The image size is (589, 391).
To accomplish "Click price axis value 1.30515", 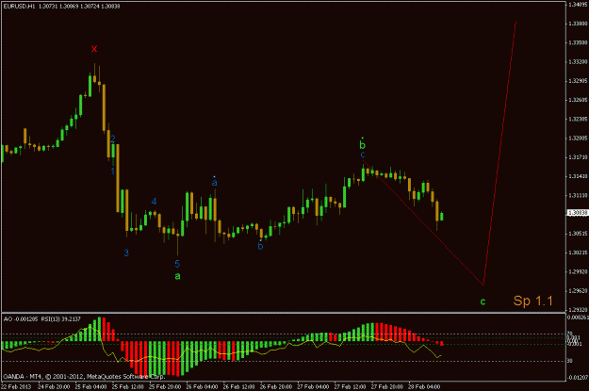I will (x=578, y=234).
